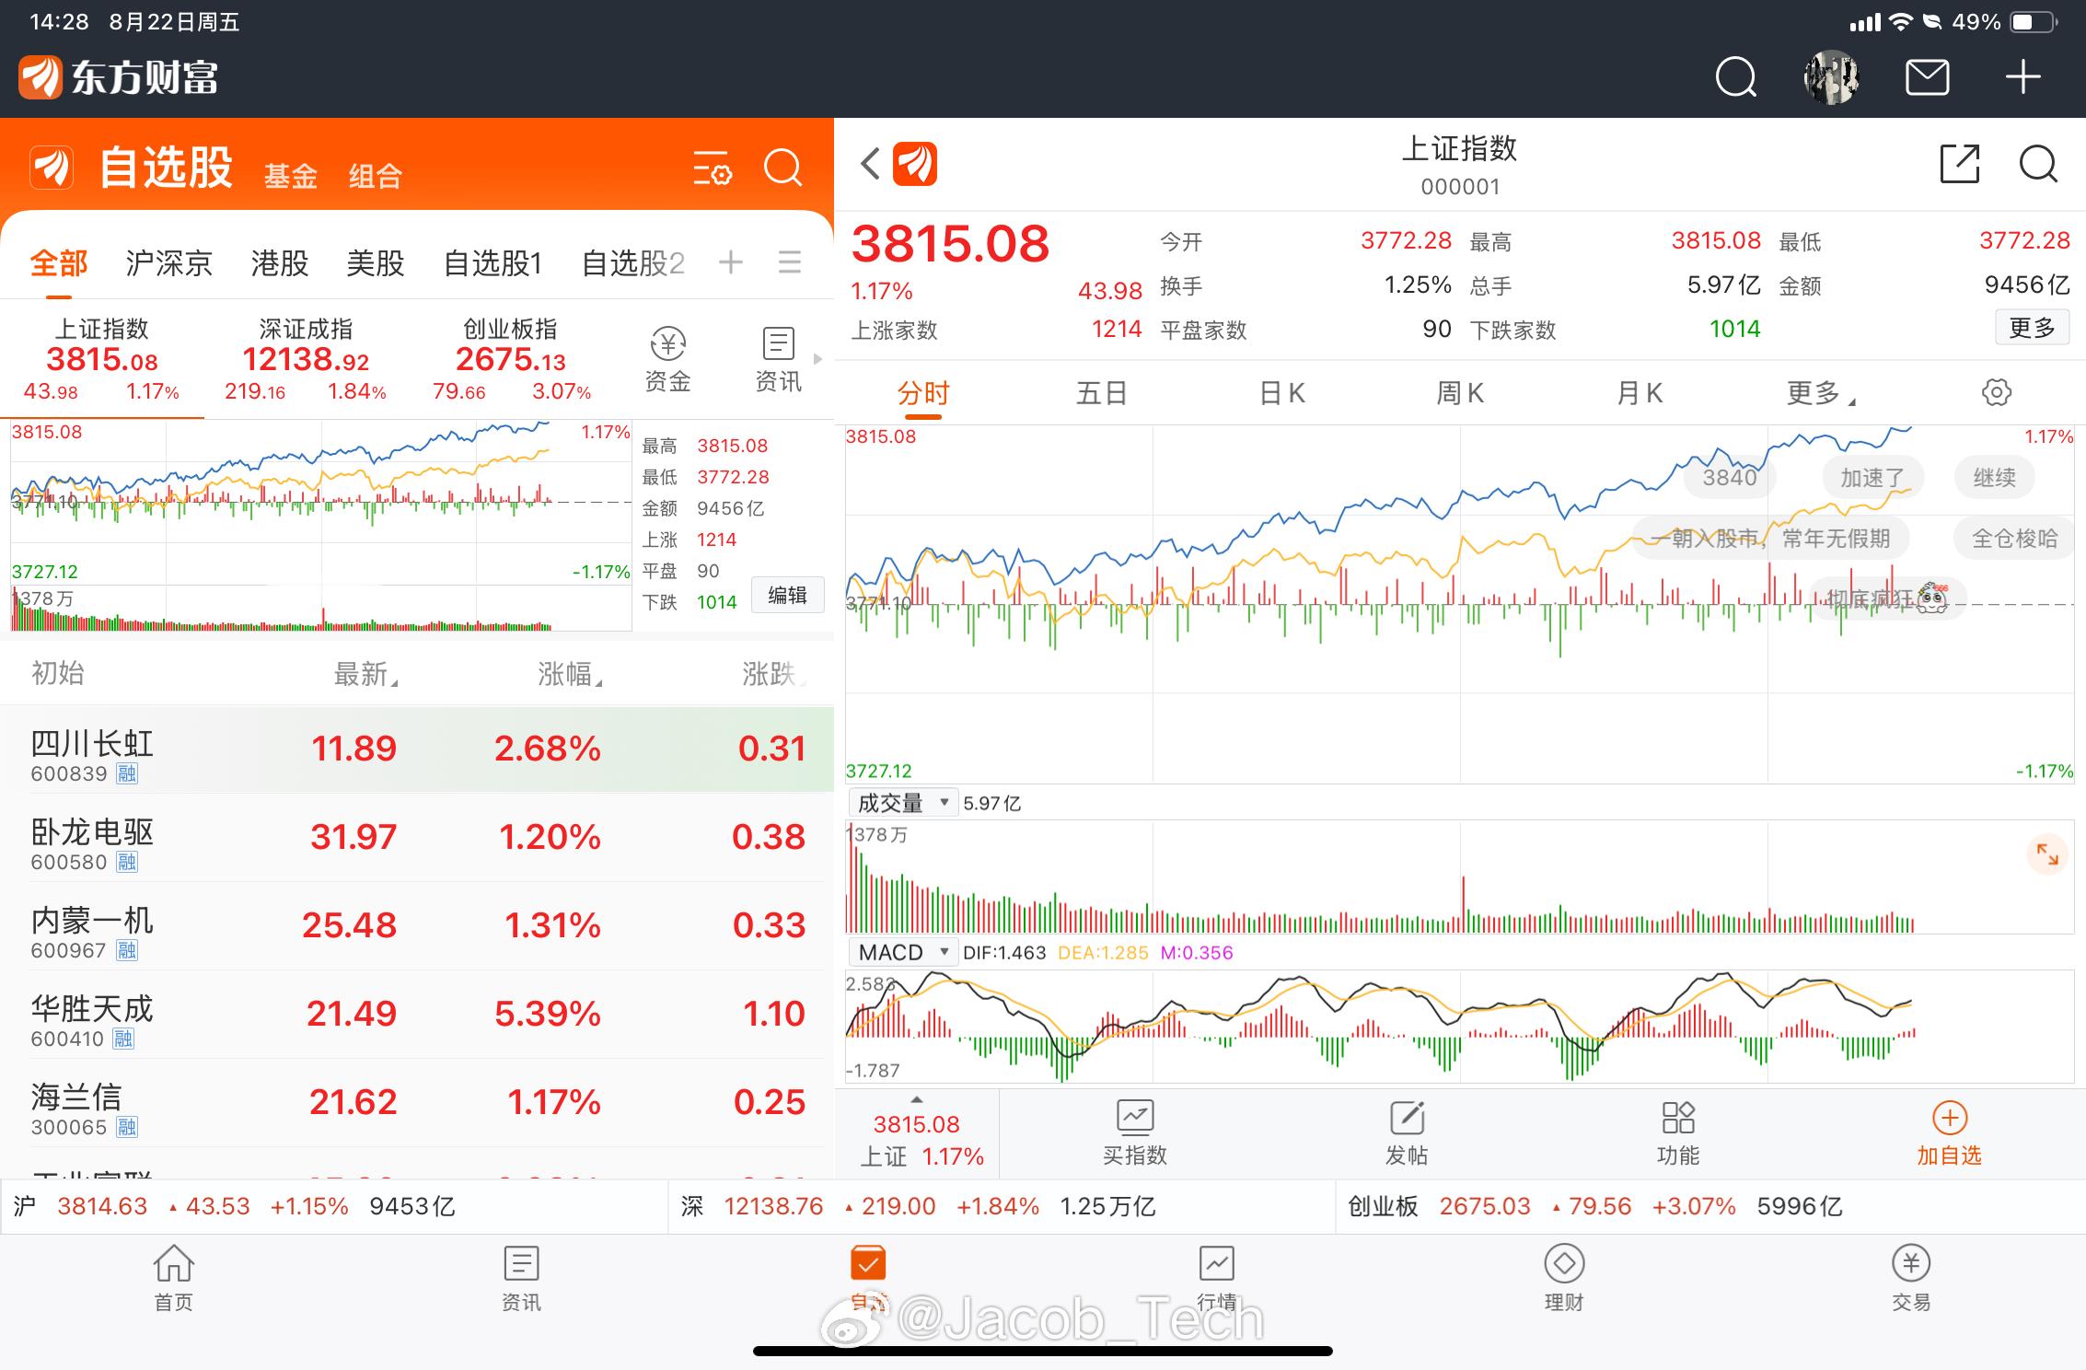Open search in the top dark header
This screenshot has height=1370, width=2086.
pos(1736,77)
